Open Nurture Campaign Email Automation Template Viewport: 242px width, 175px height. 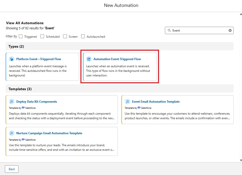(x=49, y=133)
